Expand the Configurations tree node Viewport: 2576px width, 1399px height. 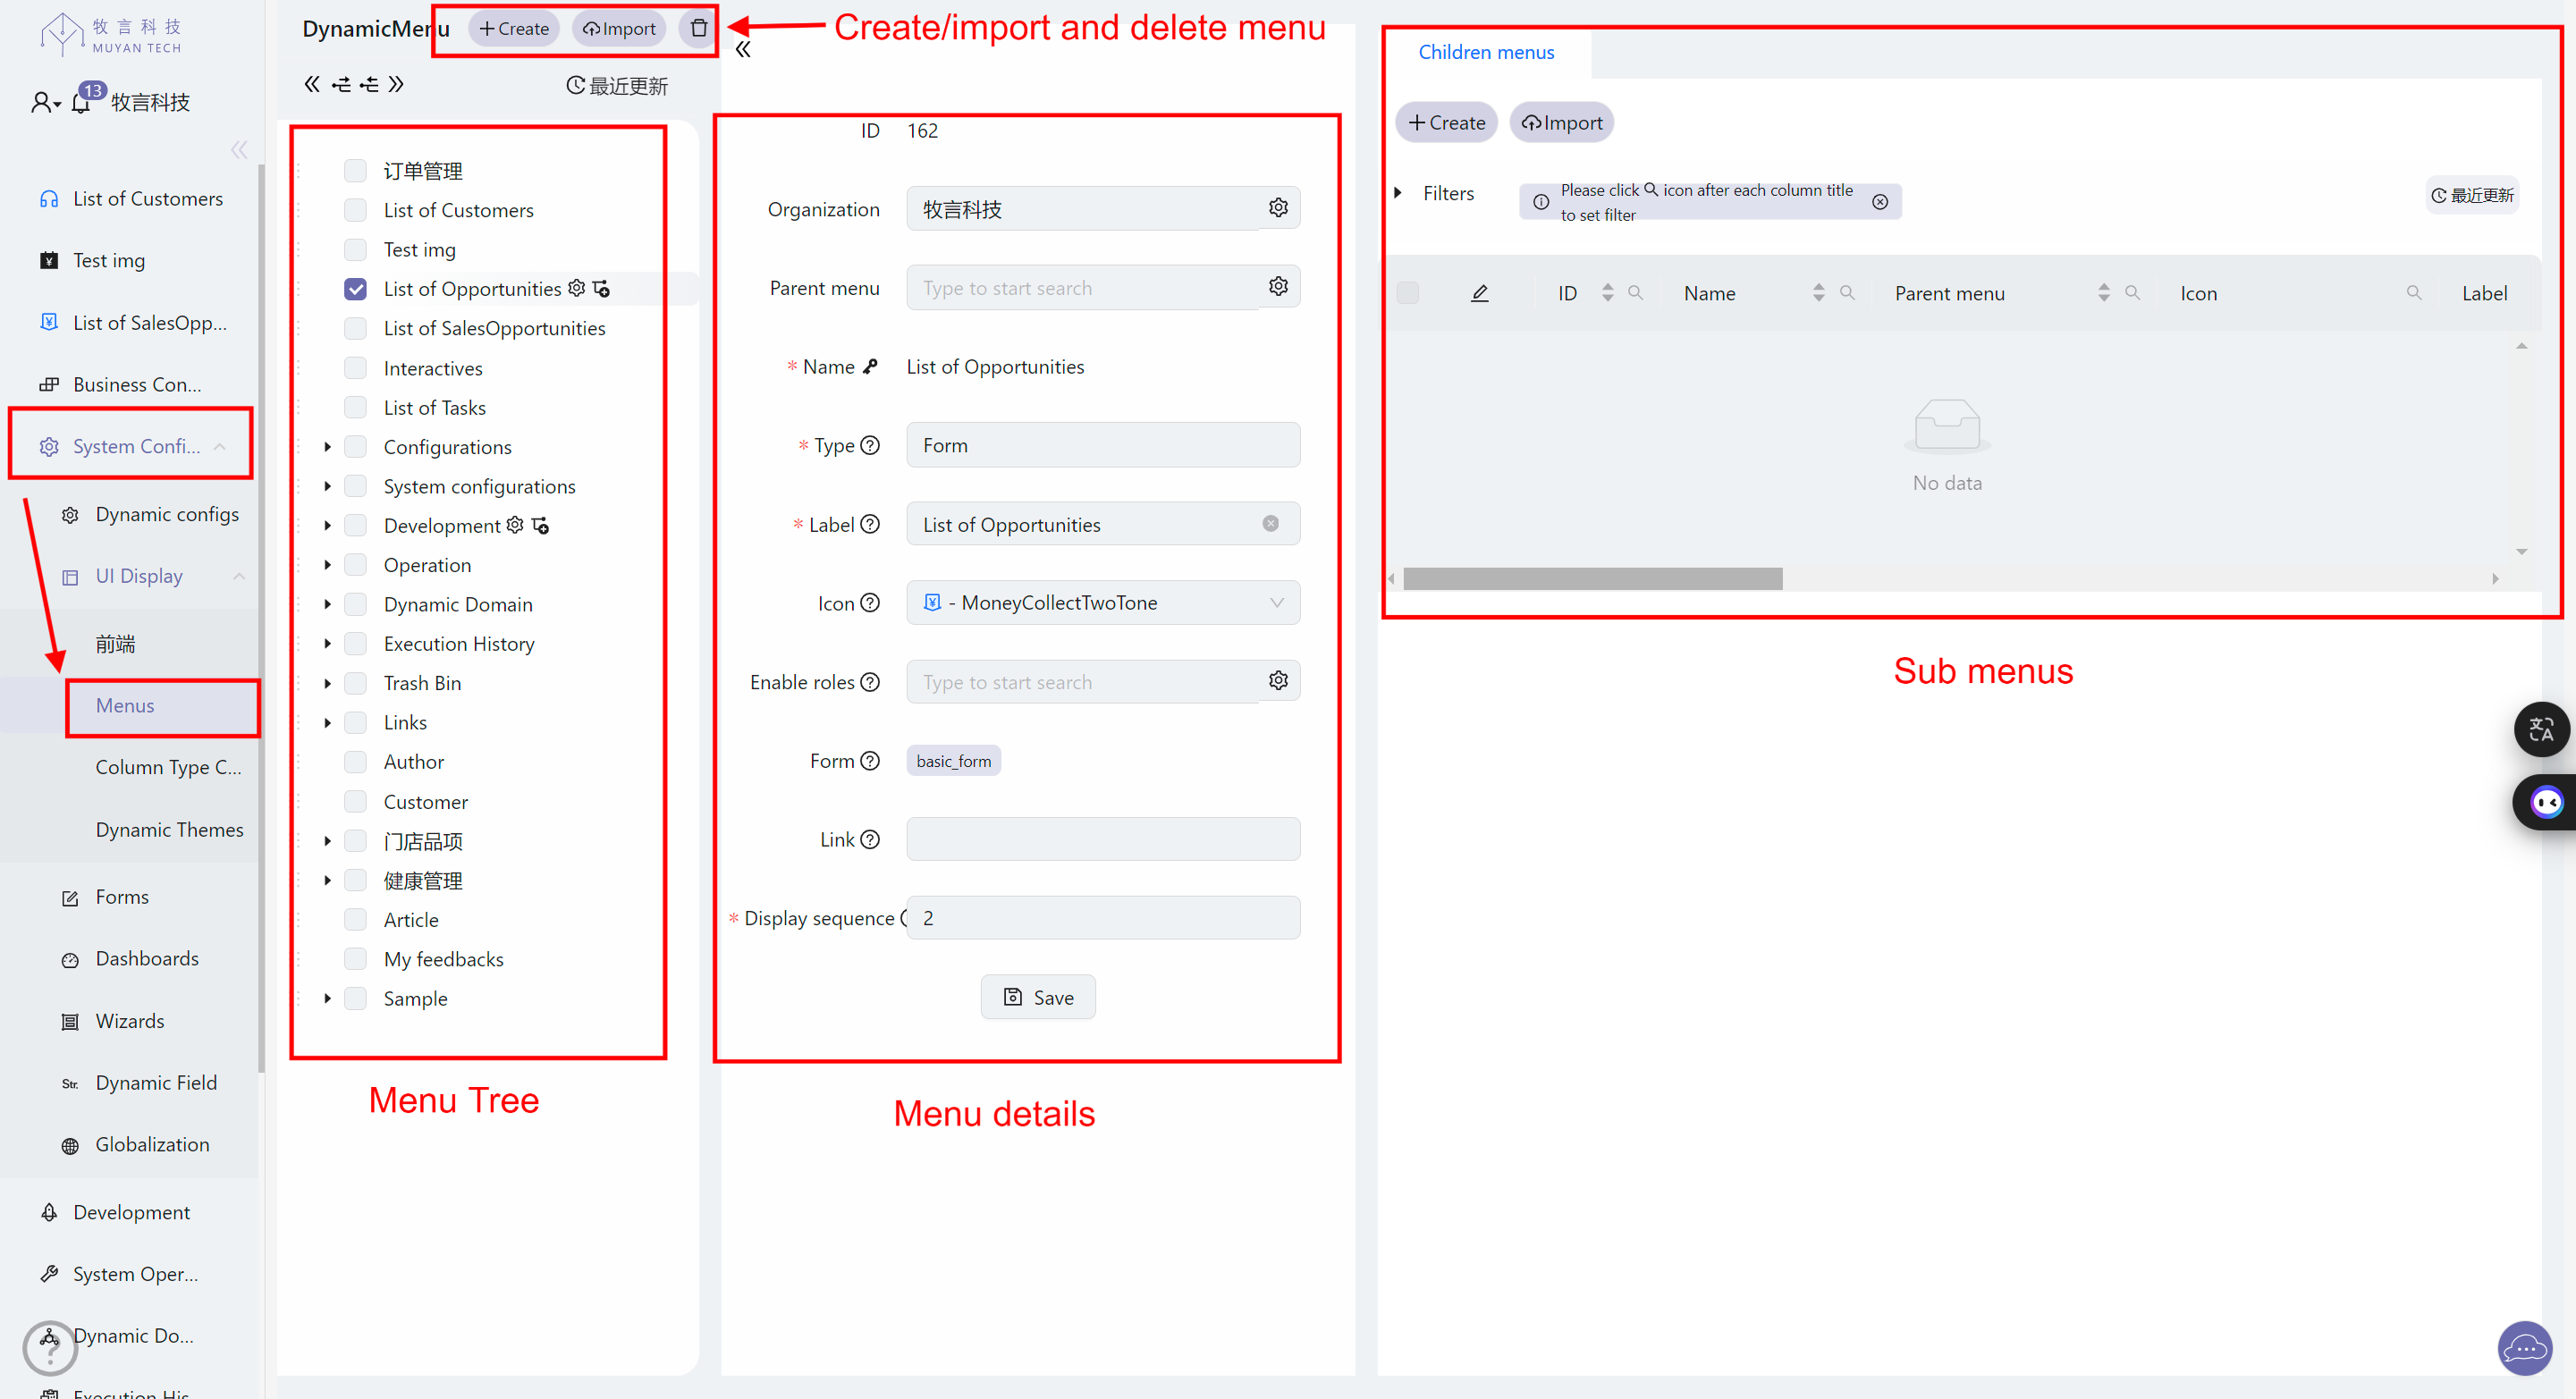click(x=327, y=447)
